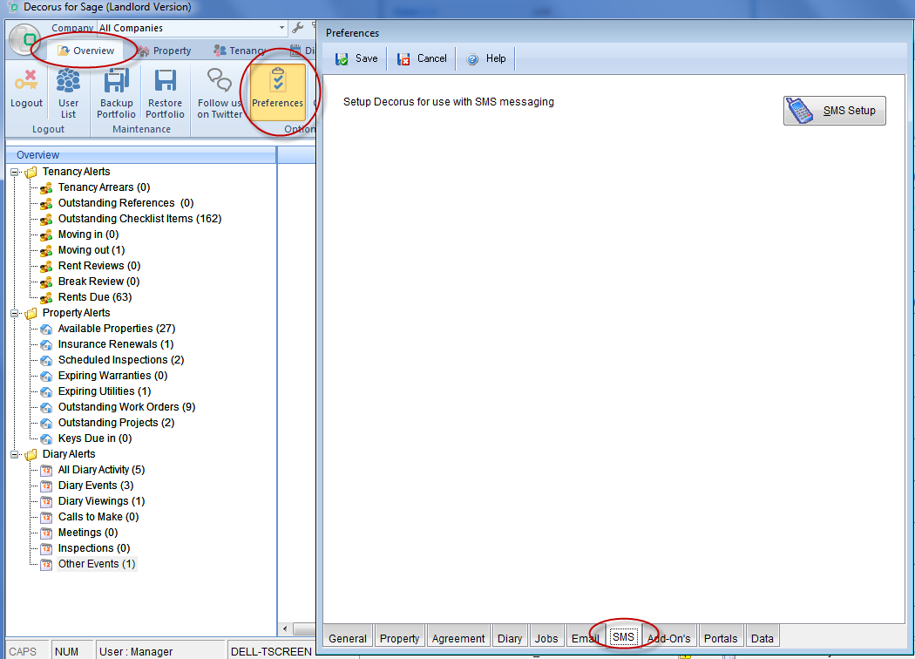Select Moving out (1) row

click(91, 250)
